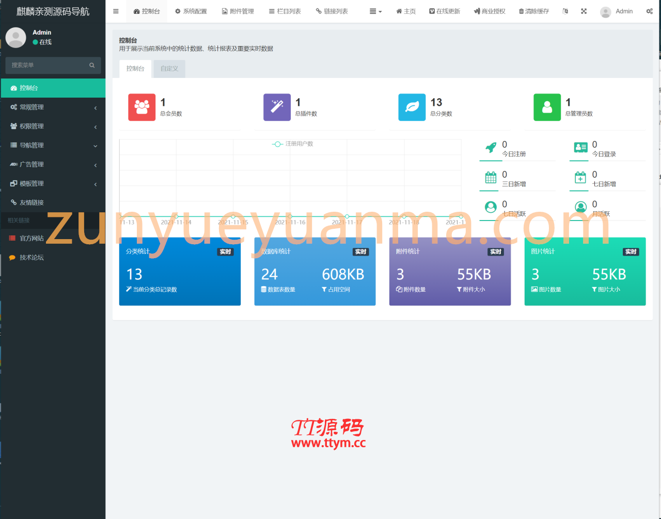Click the 友情链接 chain icon

click(x=13, y=202)
